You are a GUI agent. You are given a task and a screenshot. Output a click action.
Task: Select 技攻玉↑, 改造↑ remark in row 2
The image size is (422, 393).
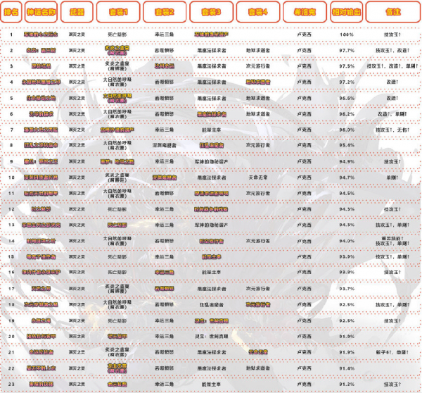point(392,51)
